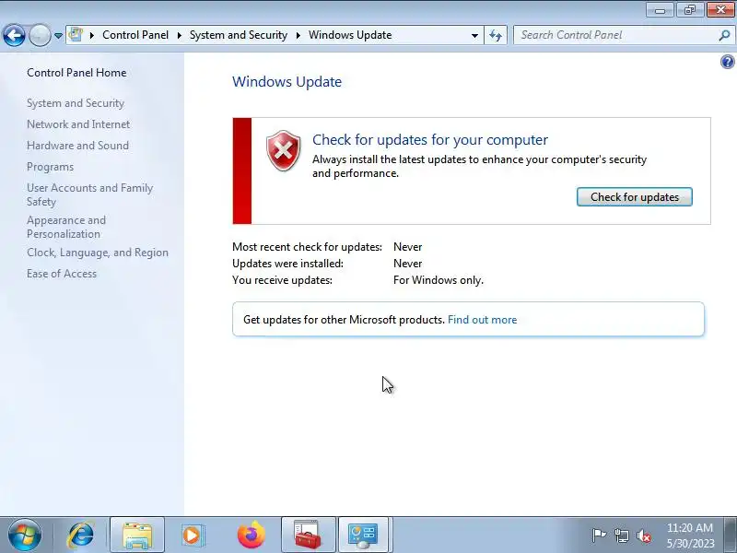
Task: Close the Windows Update window
Action: (x=720, y=10)
